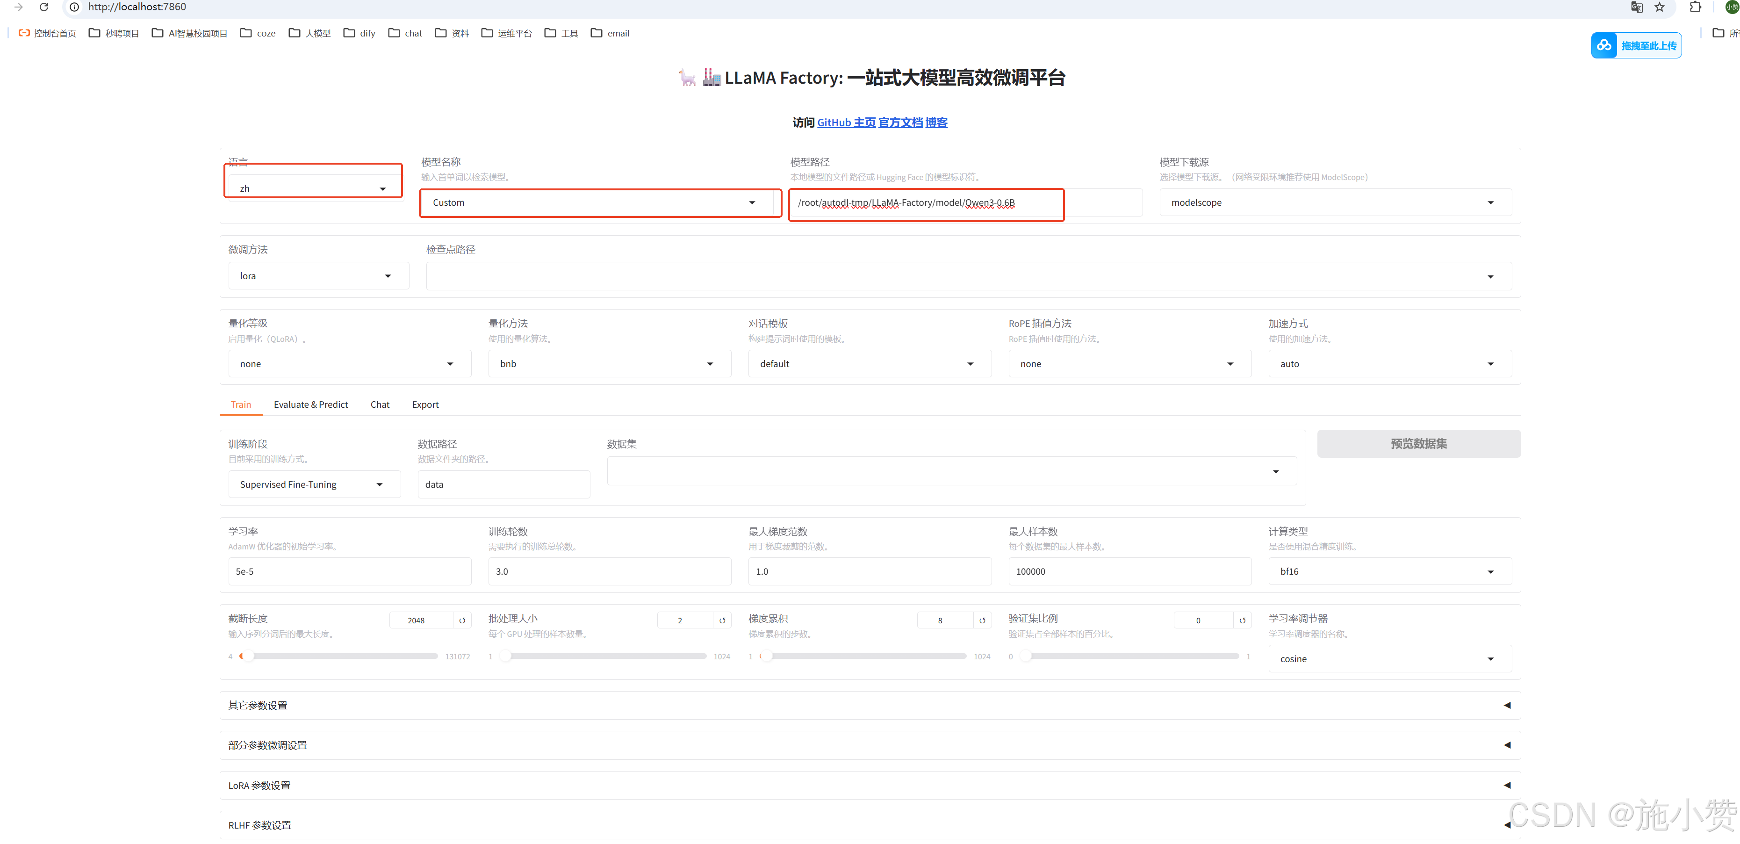
Task: Open the 量化等级 dropdown showing none
Action: pos(349,363)
